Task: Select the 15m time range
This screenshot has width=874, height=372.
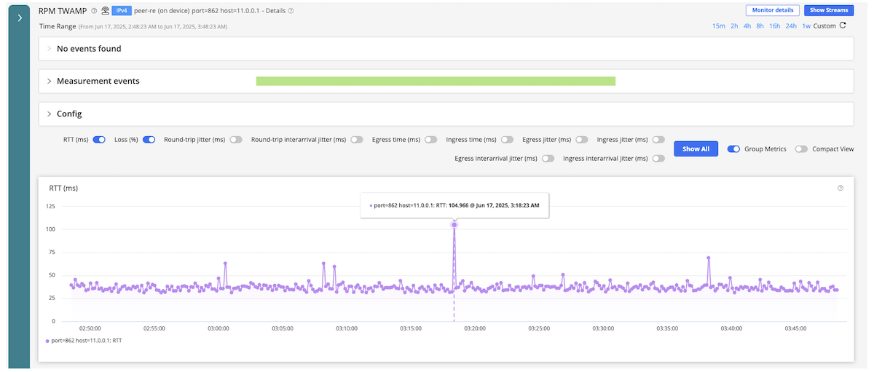Action: tap(719, 26)
